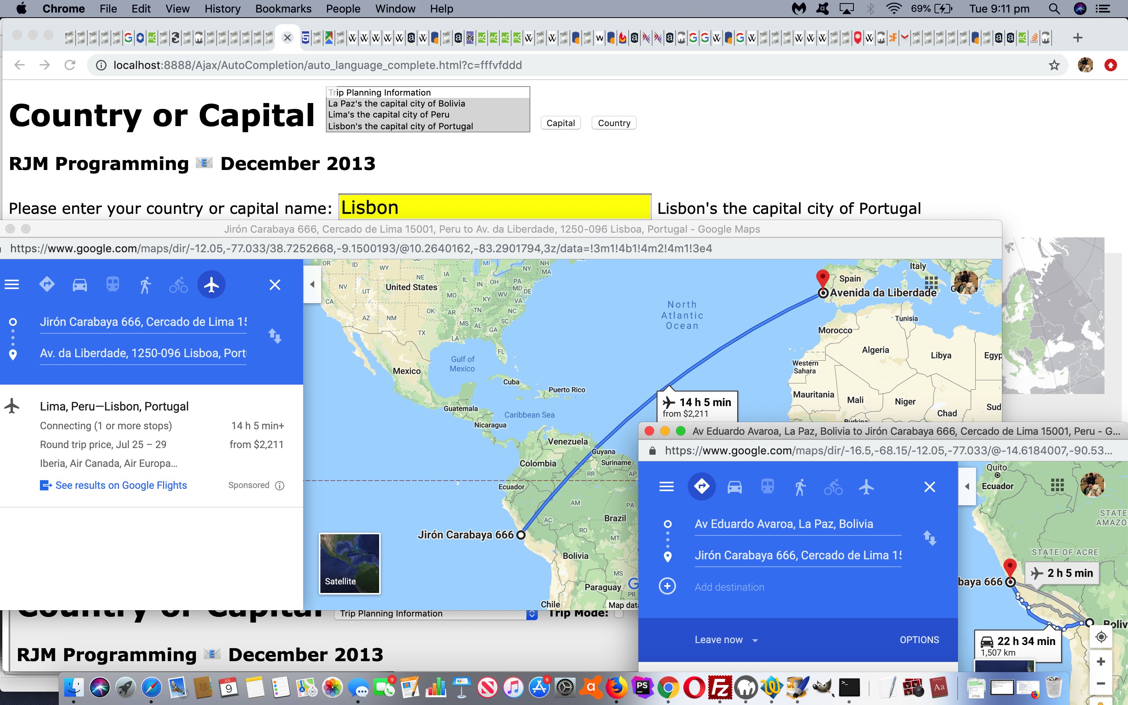The height and width of the screenshot is (705, 1128).
Task: Select Best travel mode in Lima-Lisbon window
Action: point(47,284)
